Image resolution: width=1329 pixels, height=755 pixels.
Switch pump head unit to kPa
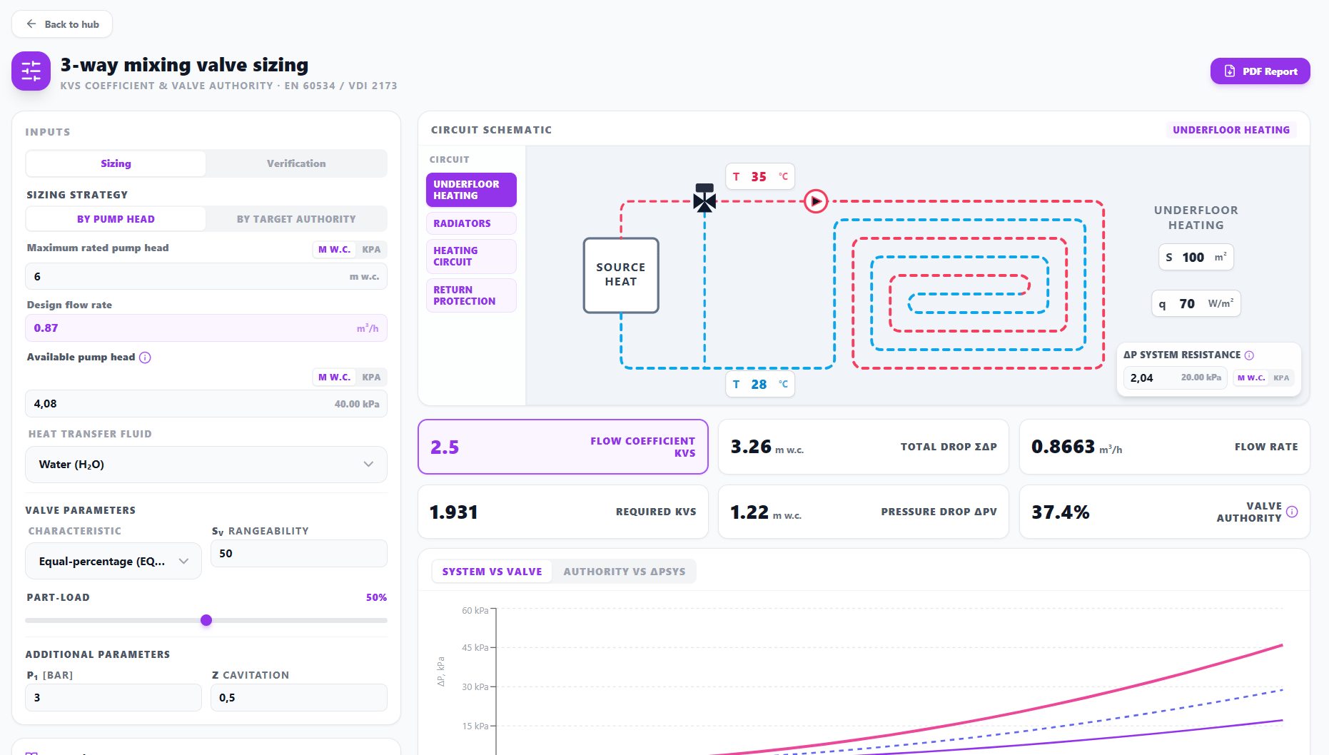tap(371, 250)
